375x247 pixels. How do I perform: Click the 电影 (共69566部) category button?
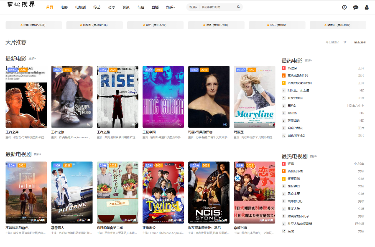coord(34,25)
